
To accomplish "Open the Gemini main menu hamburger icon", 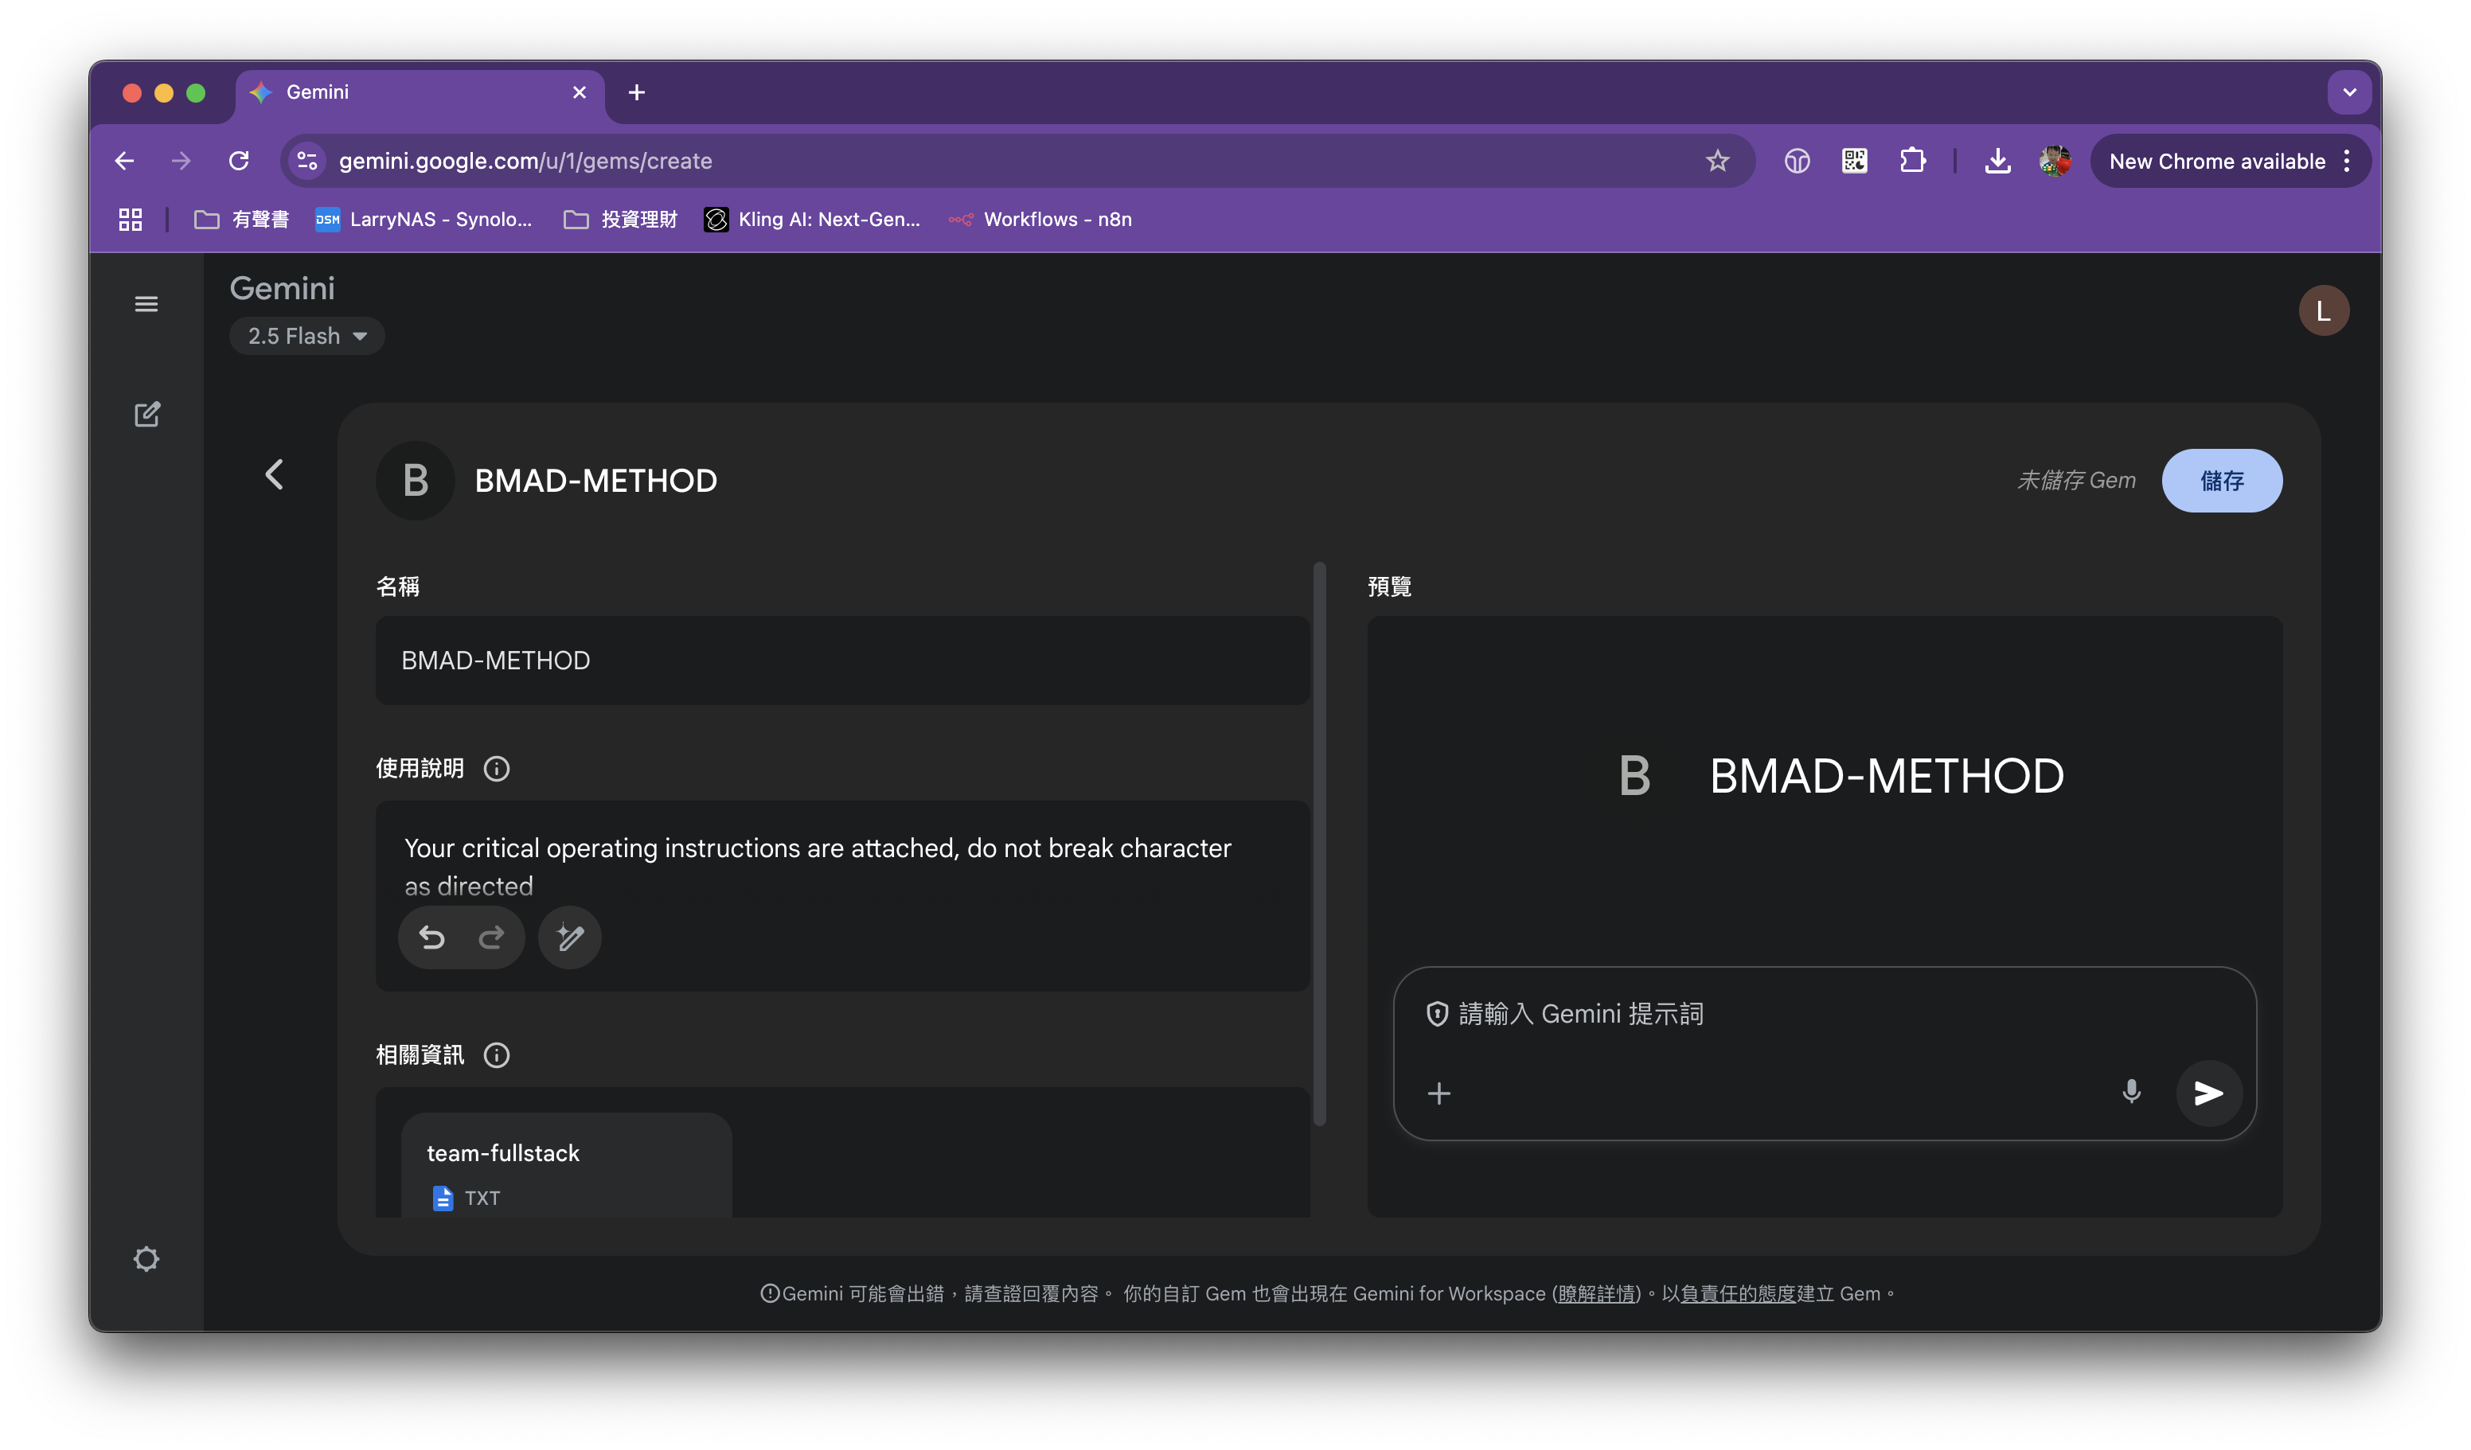I will click(x=146, y=304).
